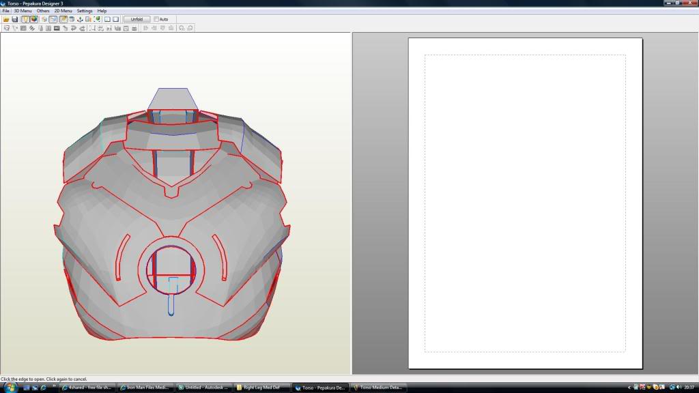The width and height of the screenshot is (699, 393).
Task: Open a file with the yellow folder icon
Action: [6, 19]
